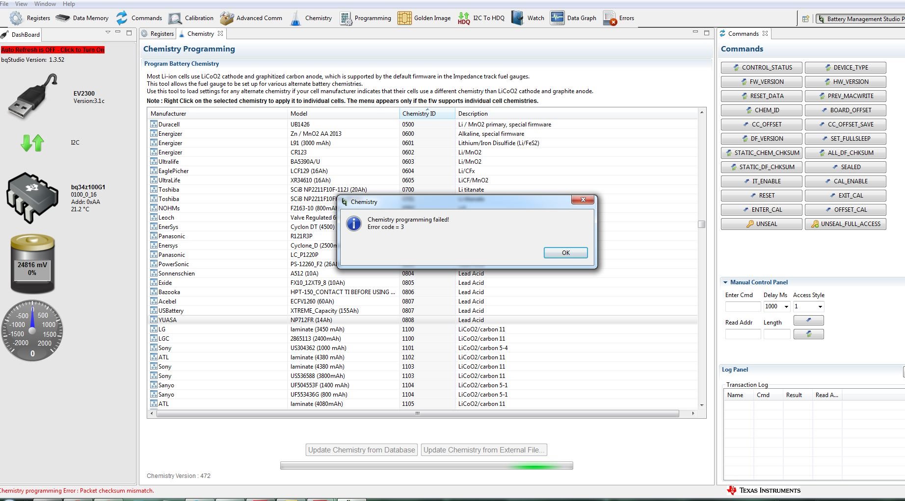Open the Chemistry tool in the toolbar
This screenshot has height=501, width=905.
point(311,18)
